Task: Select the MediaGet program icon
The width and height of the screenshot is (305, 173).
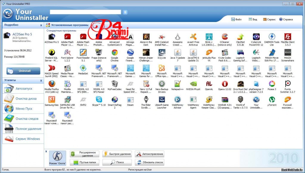Action: click(x=83, y=68)
